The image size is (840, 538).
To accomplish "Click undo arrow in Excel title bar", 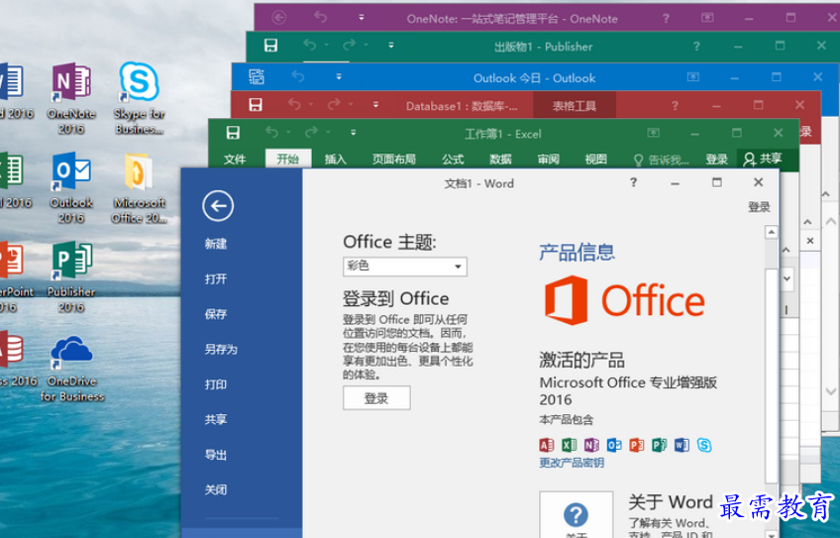I will (x=272, y=132).
